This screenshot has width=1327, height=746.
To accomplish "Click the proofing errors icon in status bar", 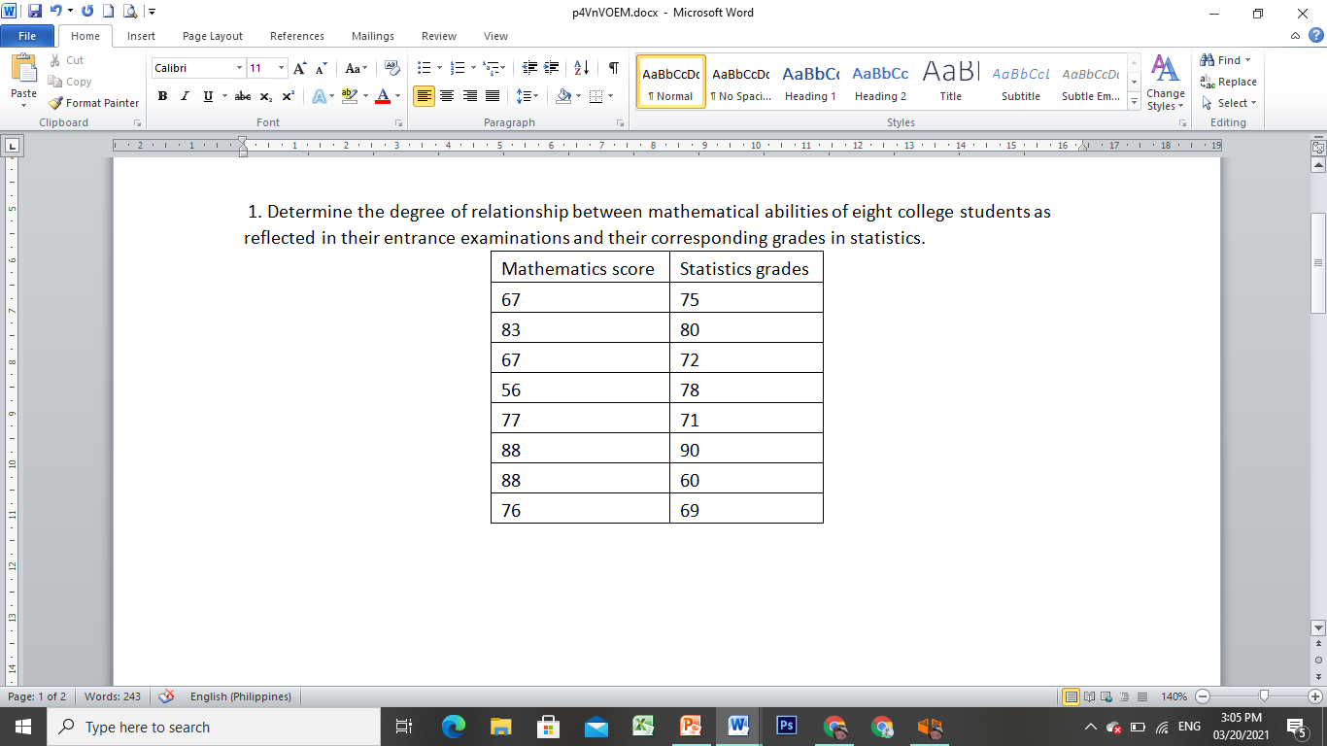I will tap(166, 696).
